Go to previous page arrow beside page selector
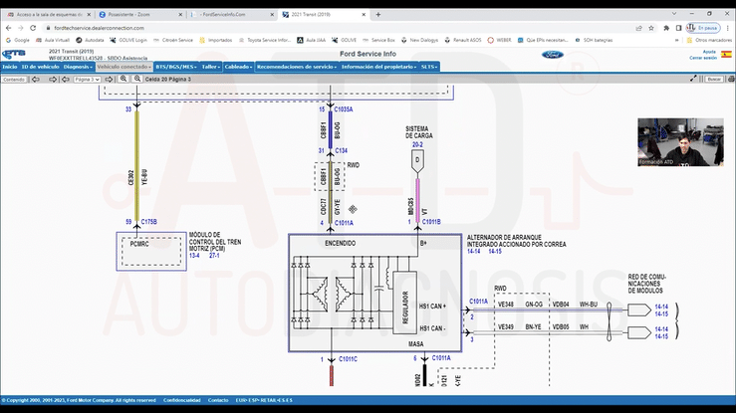The height and width of the screenshot is (413, 736). (x=66, y=80)
